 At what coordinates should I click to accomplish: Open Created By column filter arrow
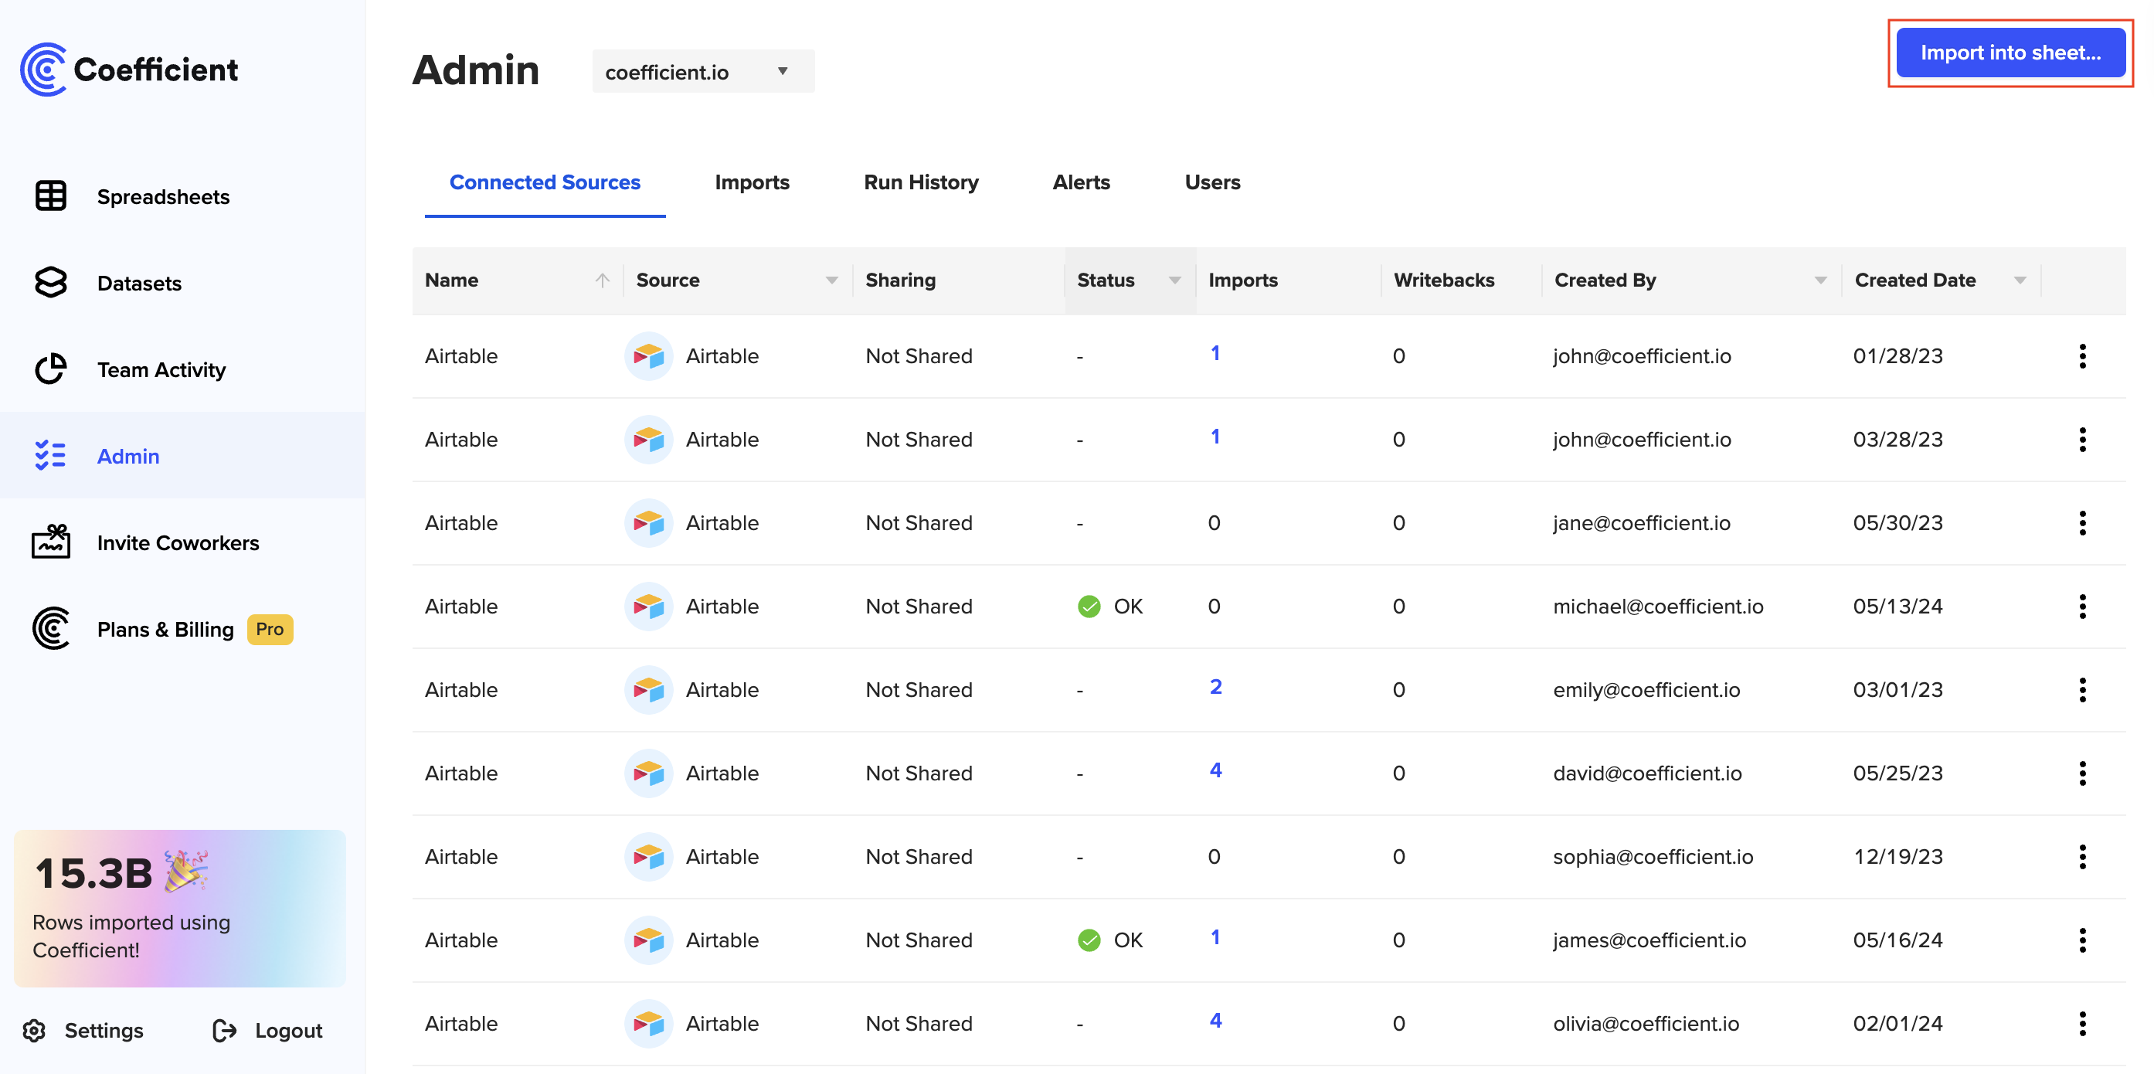click(1820, 281)
